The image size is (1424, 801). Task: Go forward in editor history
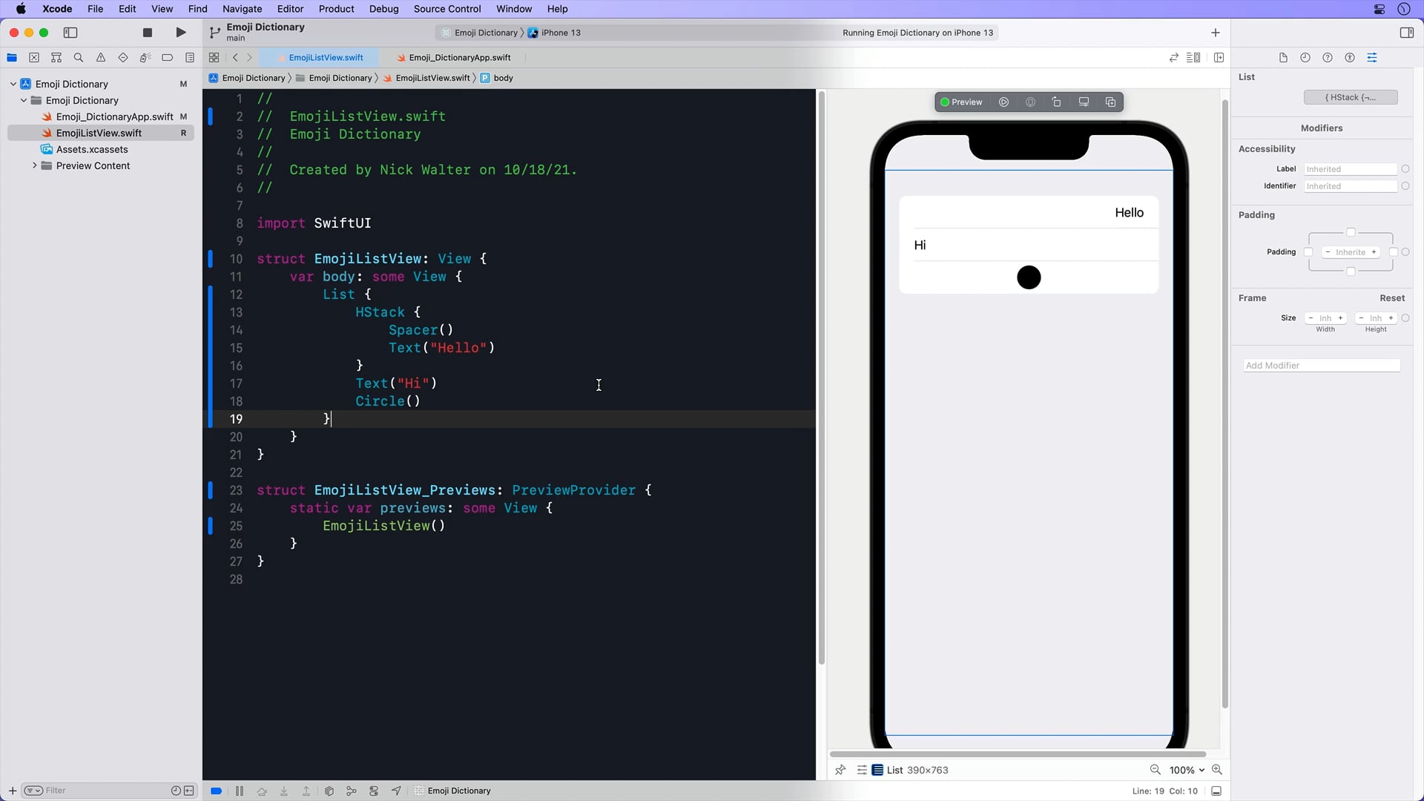tap(249, 58)
